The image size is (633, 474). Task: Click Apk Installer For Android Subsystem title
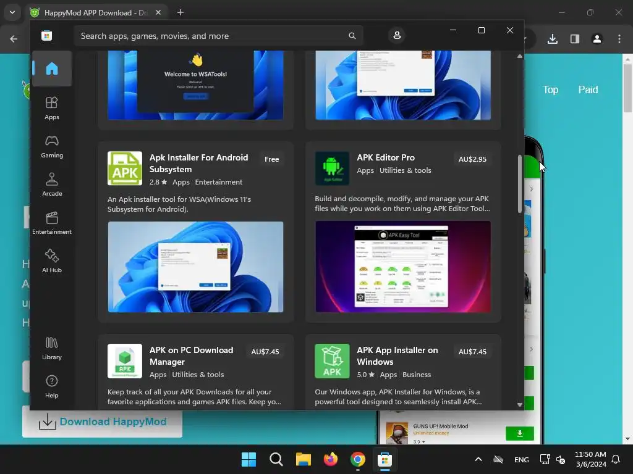coord(198,163)
